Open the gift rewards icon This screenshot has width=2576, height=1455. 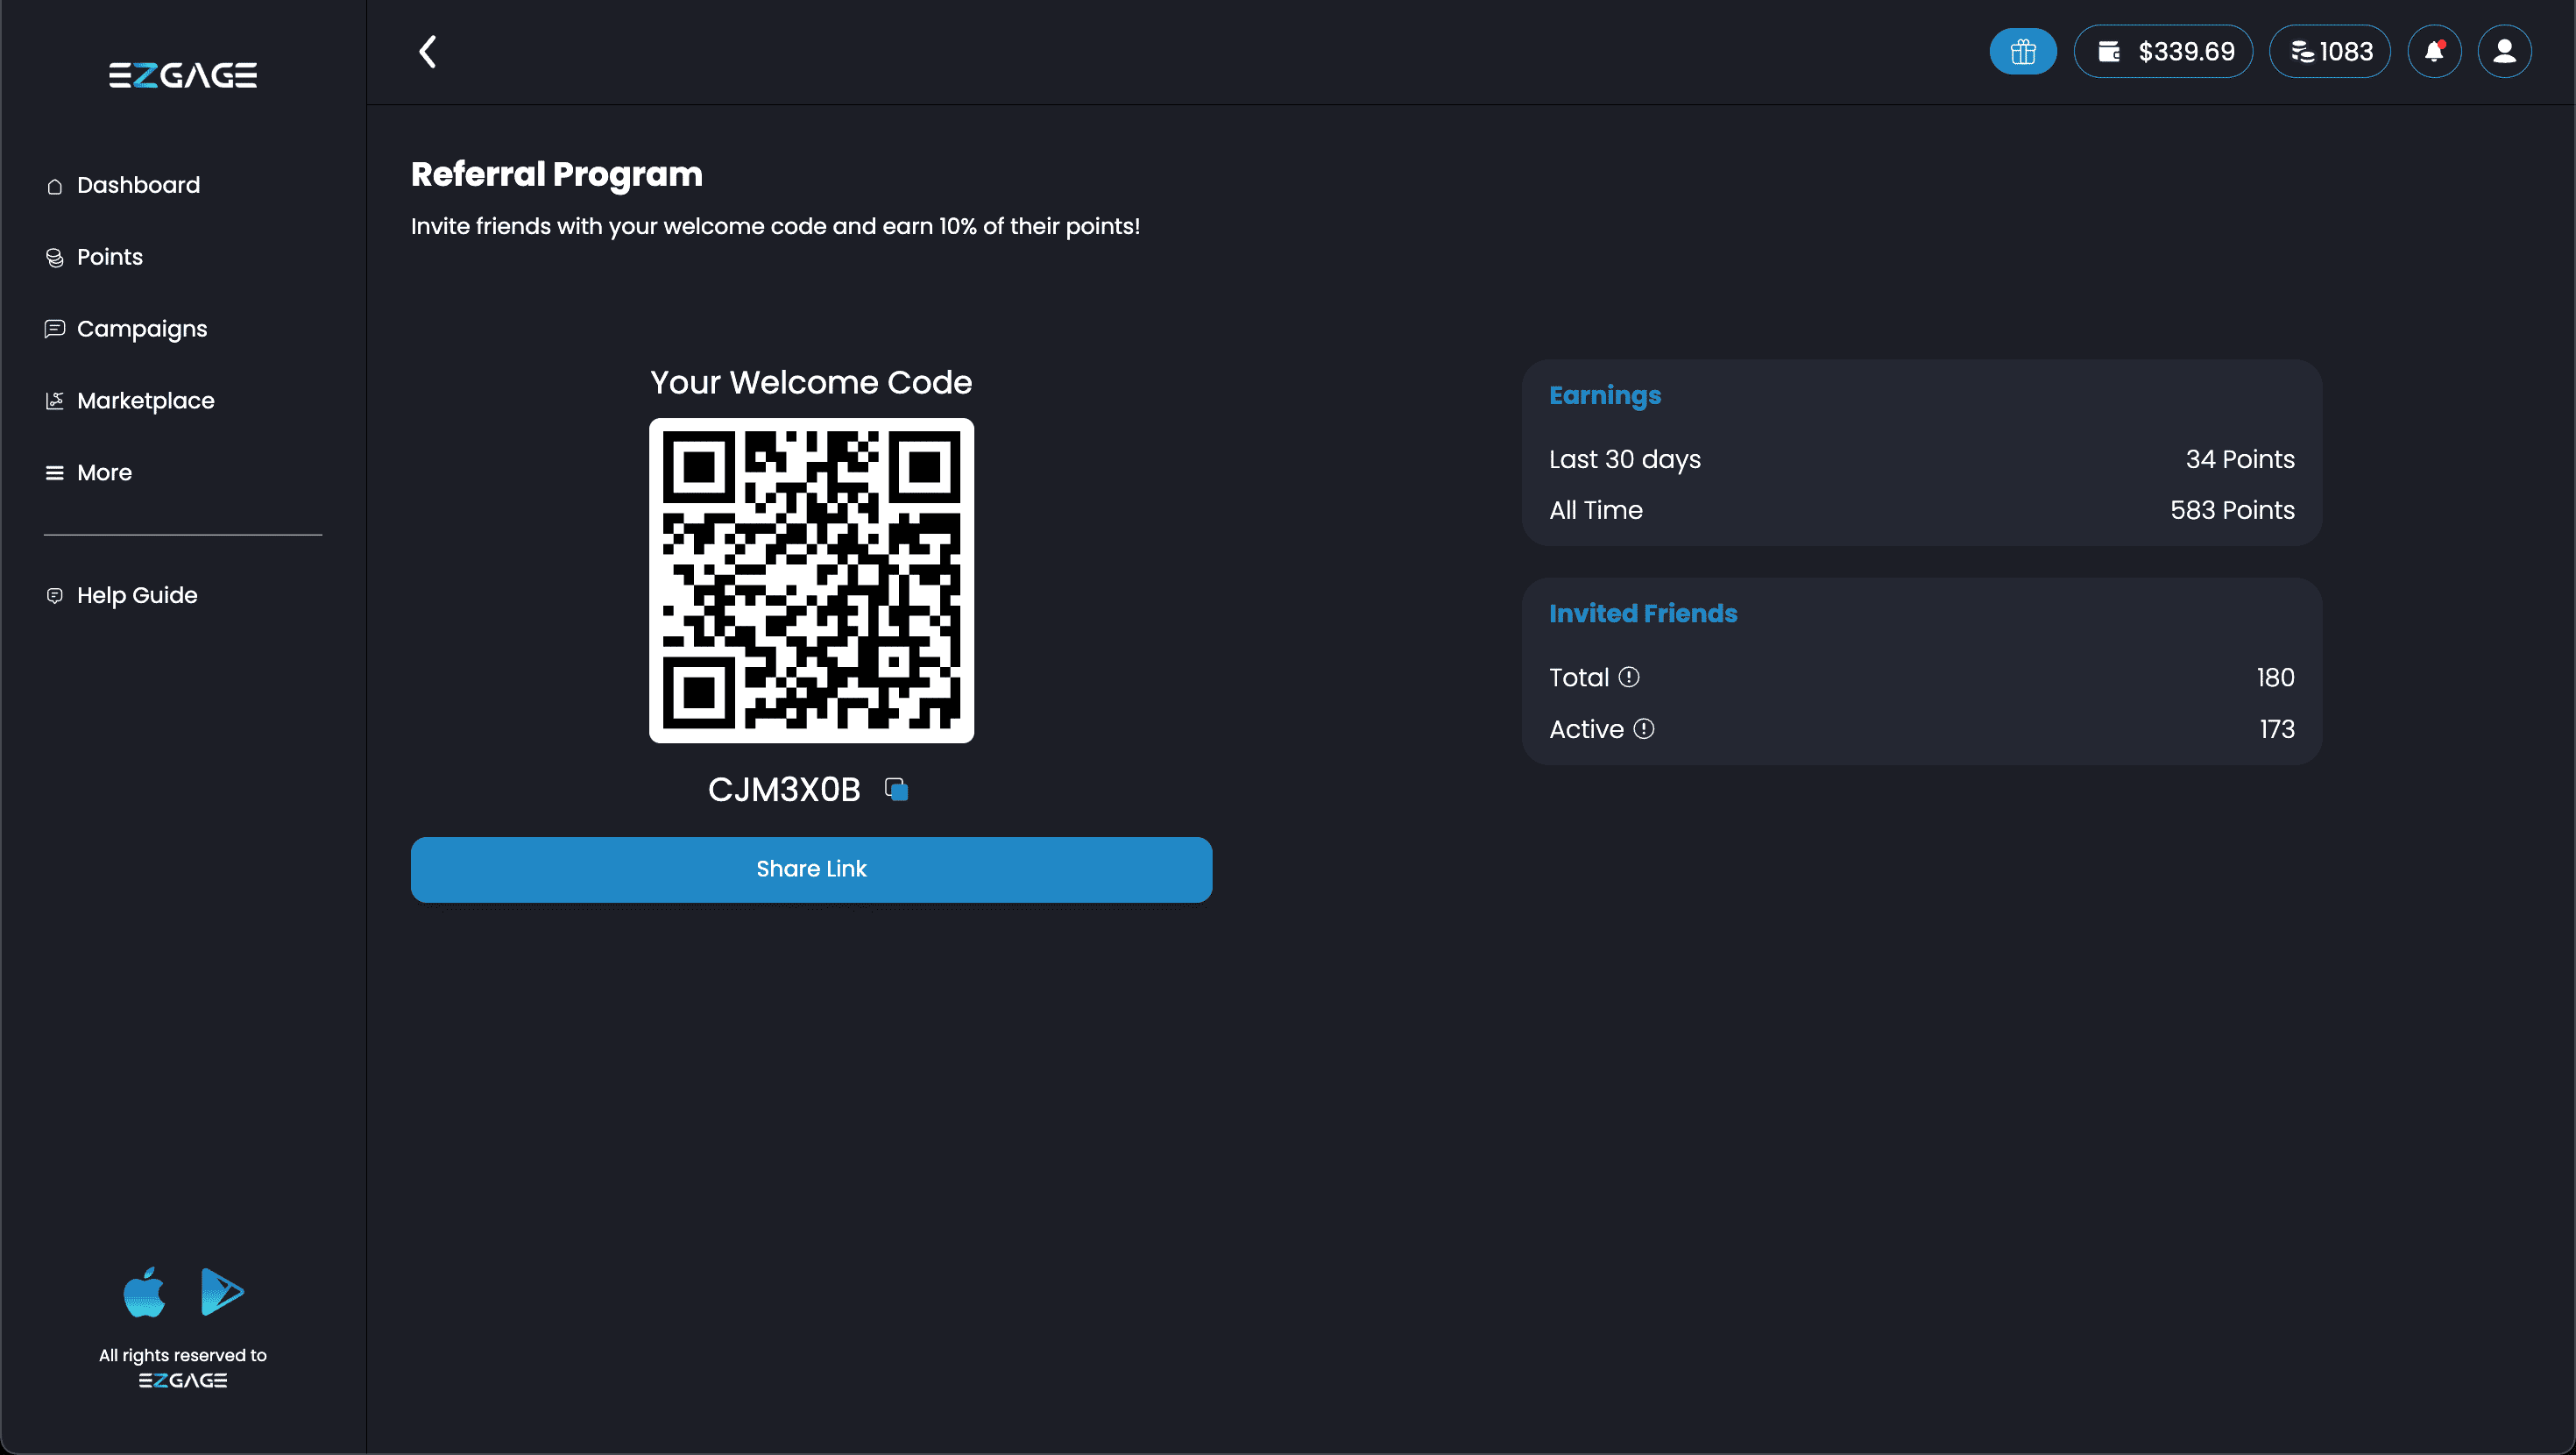(x=2022, y=51)
